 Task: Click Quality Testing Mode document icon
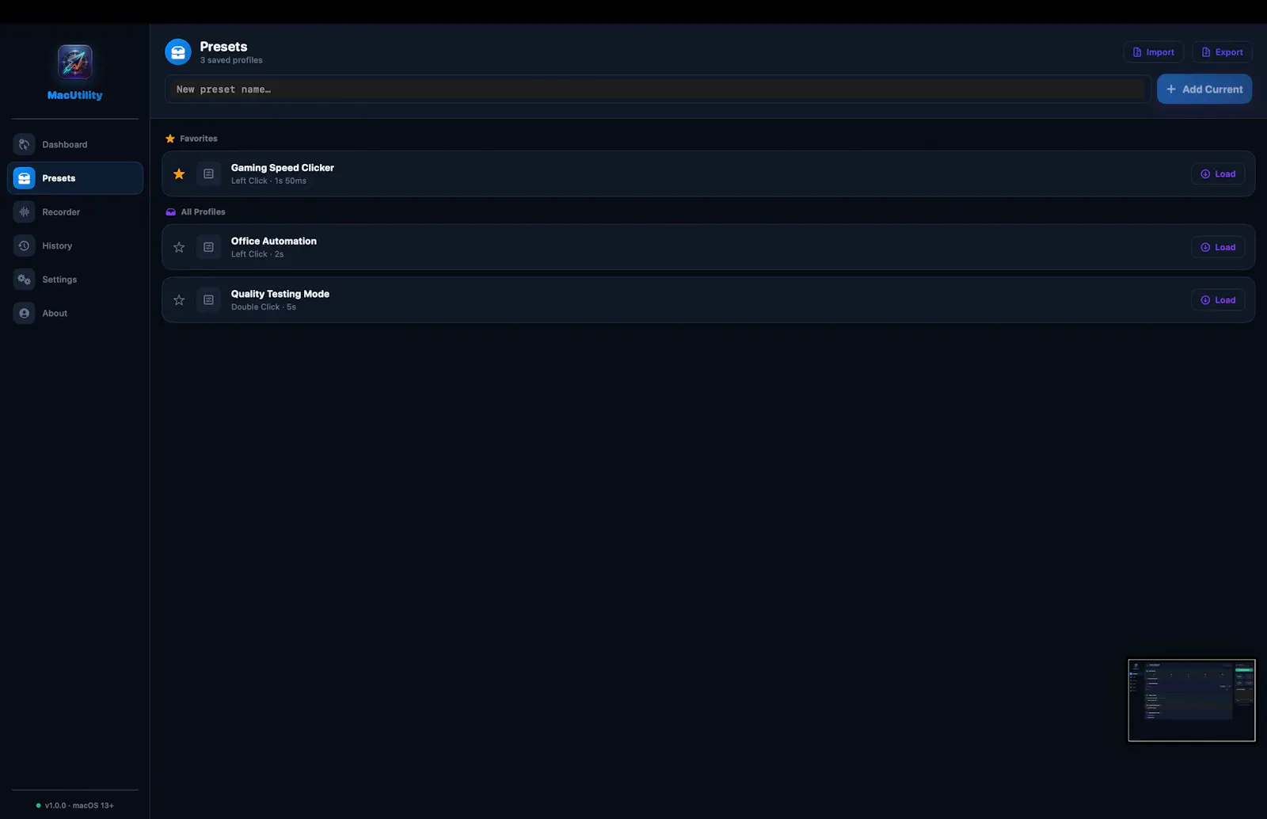pos(208,300)
